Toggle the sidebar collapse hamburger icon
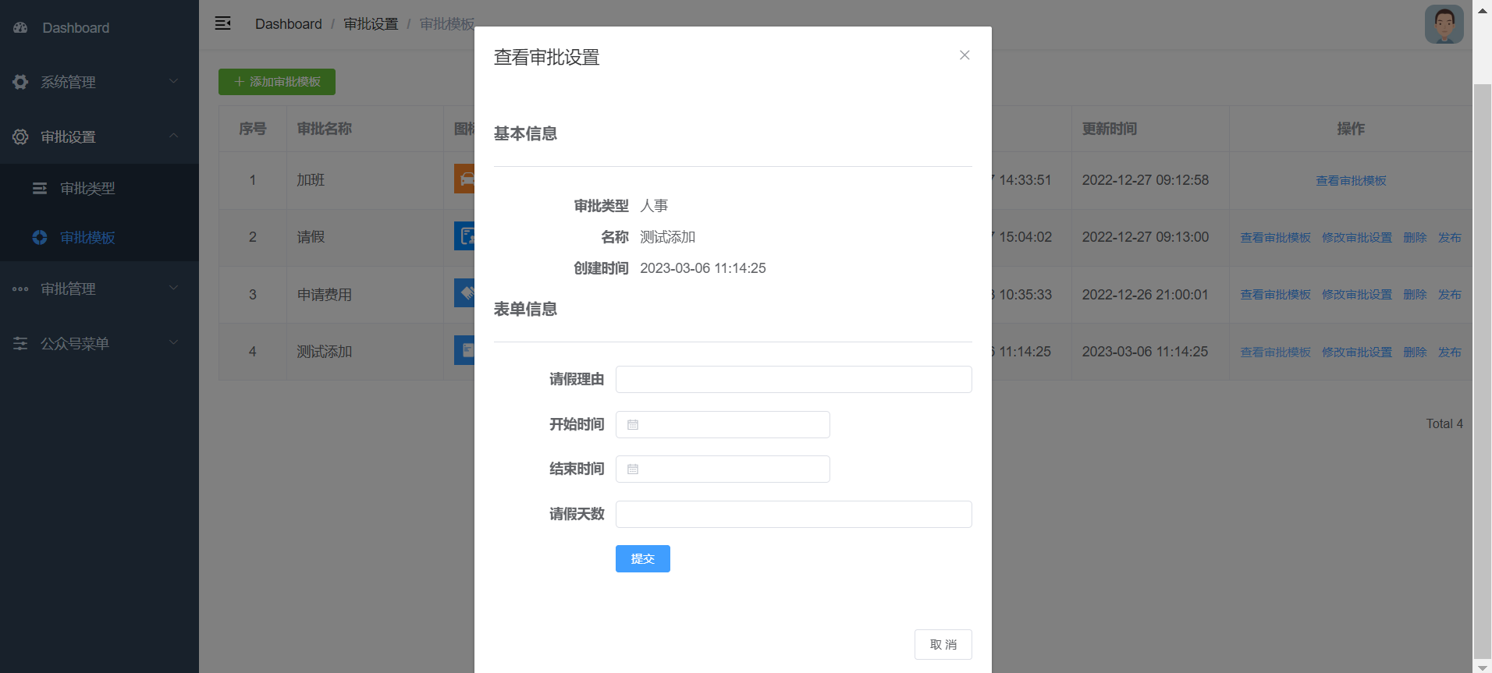Viewport: 1492px width, 673px height. [223, 23]
